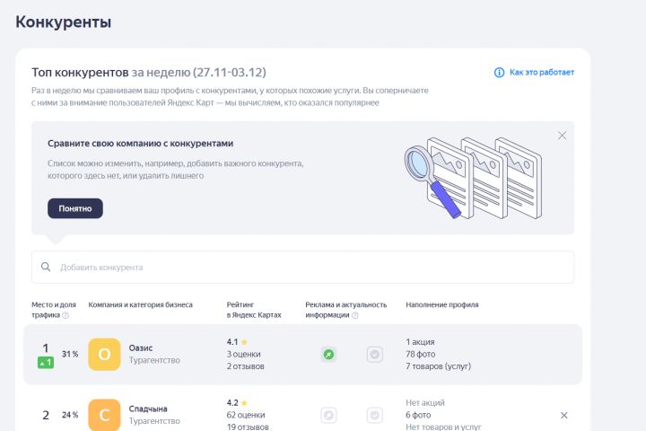Click the "С" avatar for Сладчына
646x431 pixels.
click(x=104, y=415)
